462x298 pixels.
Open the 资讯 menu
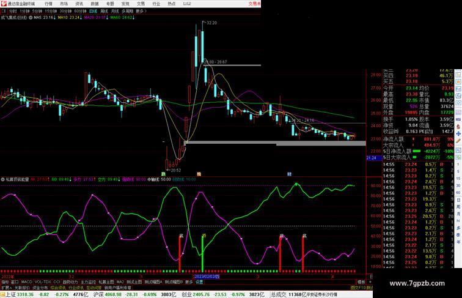click(x=79, y=4)
